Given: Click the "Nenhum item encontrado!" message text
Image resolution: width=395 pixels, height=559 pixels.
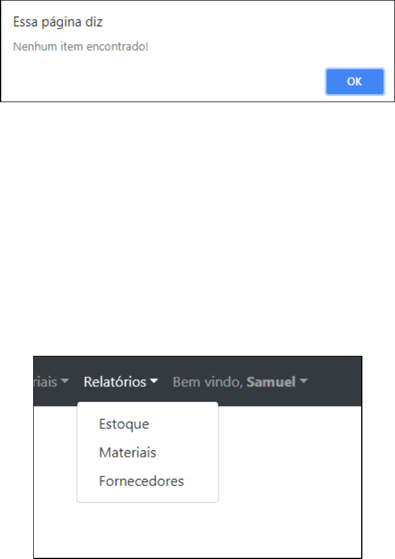Looking at the screenshot, I should (x=79, y=46).
